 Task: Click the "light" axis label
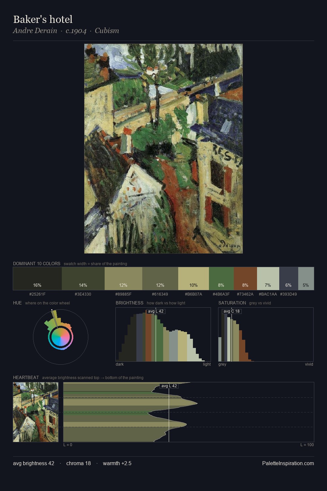[x=207, y=364]
